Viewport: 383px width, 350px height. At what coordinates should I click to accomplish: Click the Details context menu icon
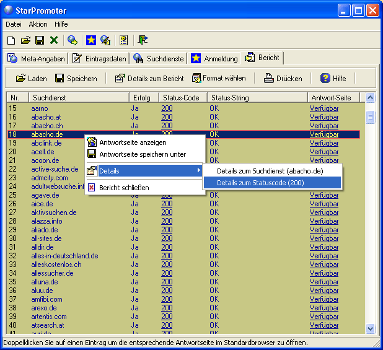click(92, 170)
